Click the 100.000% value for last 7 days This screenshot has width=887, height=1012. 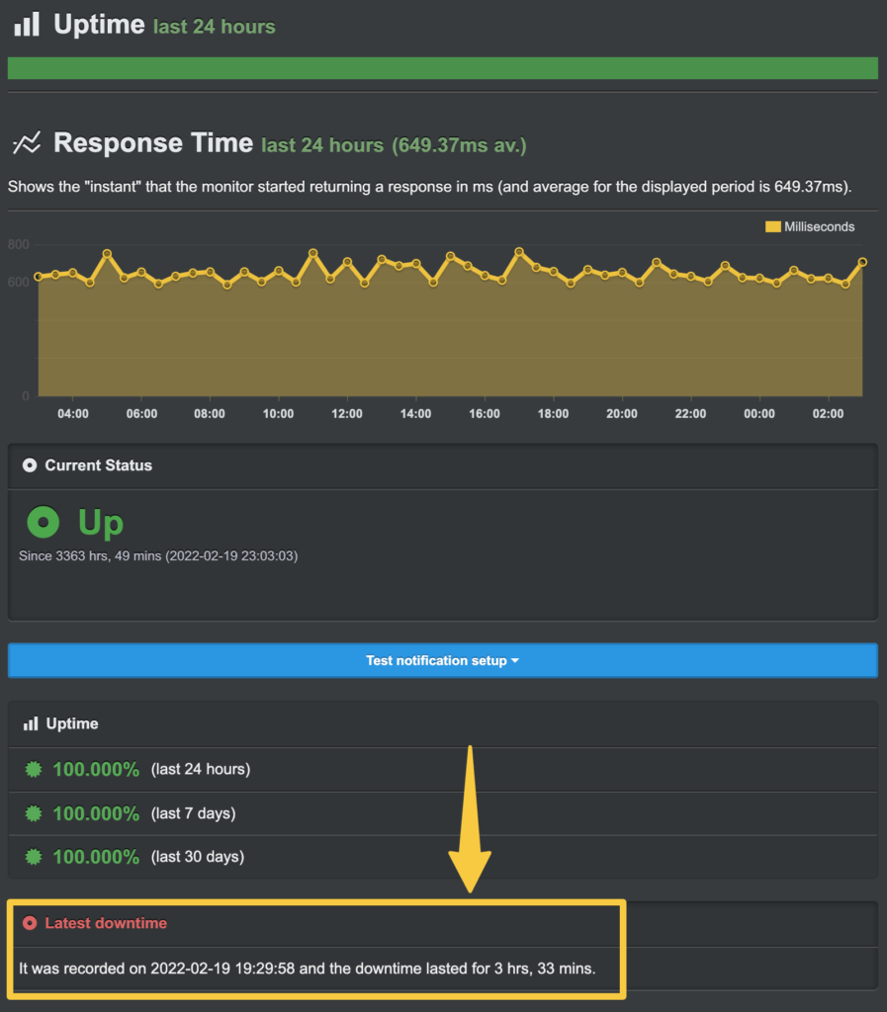[96, 813]
